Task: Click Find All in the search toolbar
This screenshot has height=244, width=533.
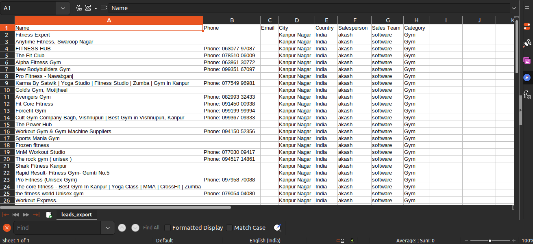Action: click(x=151, y=228)
